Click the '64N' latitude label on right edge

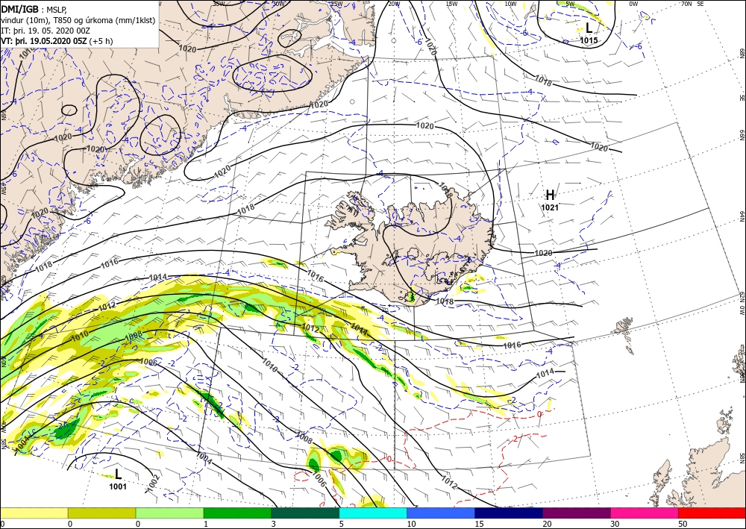point(742,216)
